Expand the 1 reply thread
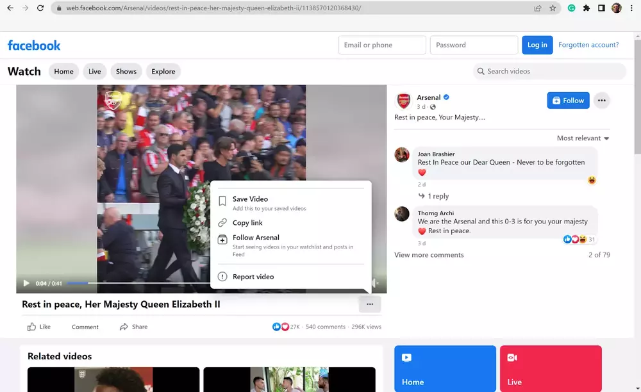The image size is (641, 392). [x=433, y=196]
